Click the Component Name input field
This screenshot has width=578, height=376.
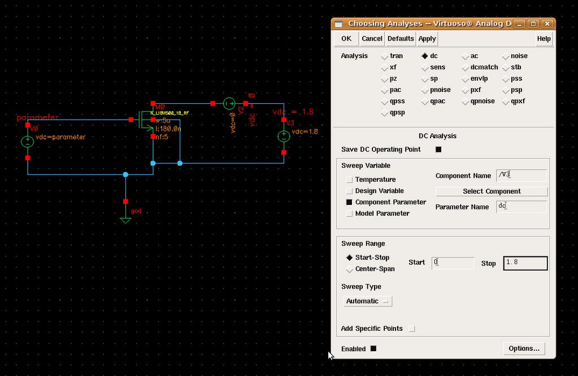(x=521, y=175)
